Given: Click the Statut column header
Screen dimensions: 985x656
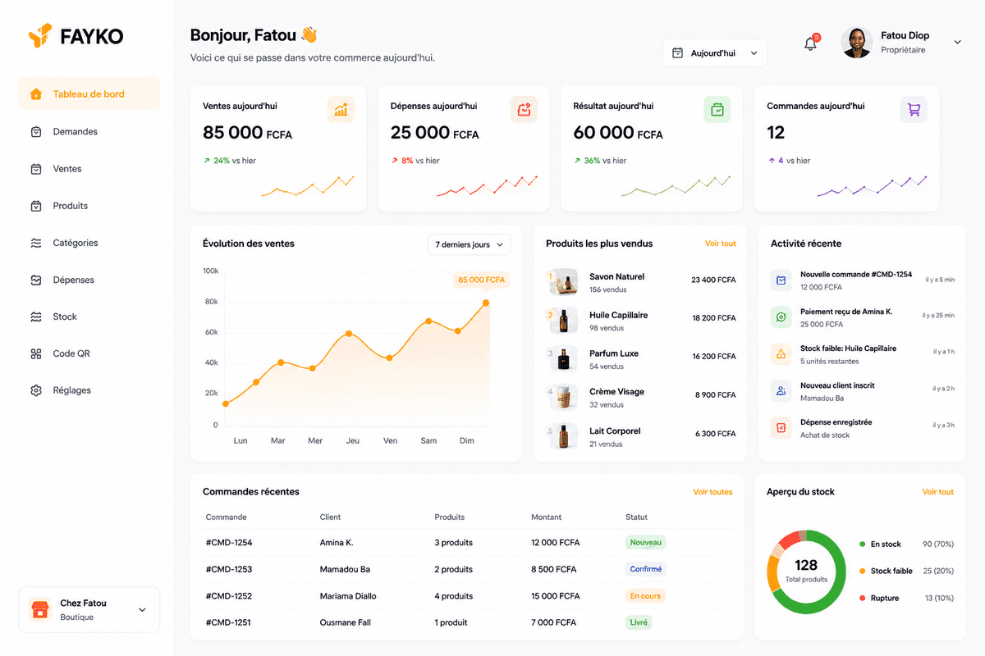Looking at the screenshot, I should (637, 517).
